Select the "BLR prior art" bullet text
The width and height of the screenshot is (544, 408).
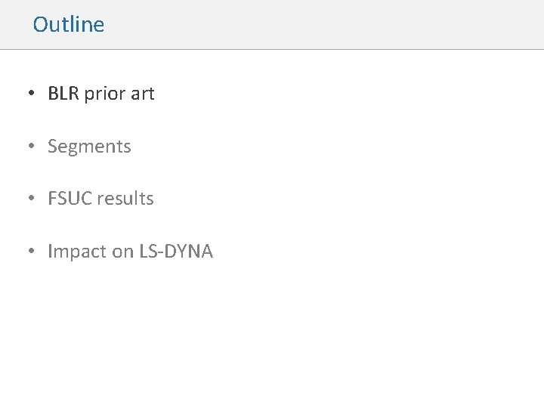pos(101,94)
